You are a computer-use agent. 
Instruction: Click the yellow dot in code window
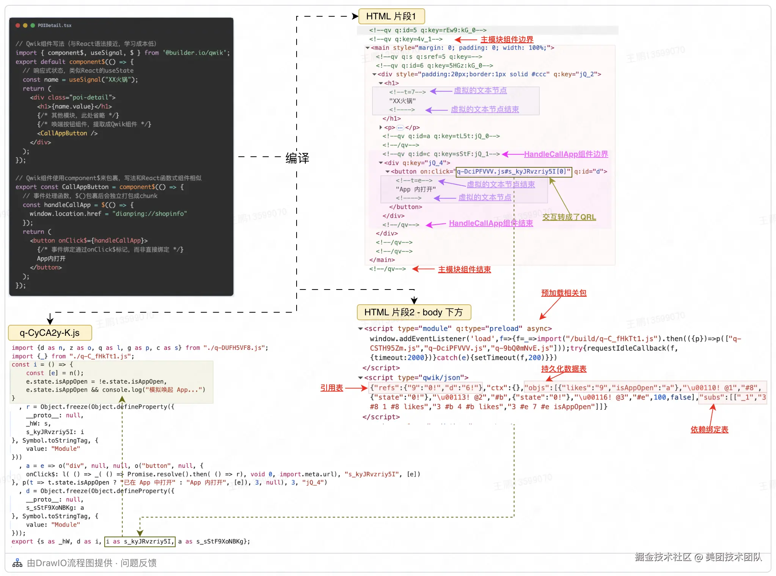[x=25, y=25]
